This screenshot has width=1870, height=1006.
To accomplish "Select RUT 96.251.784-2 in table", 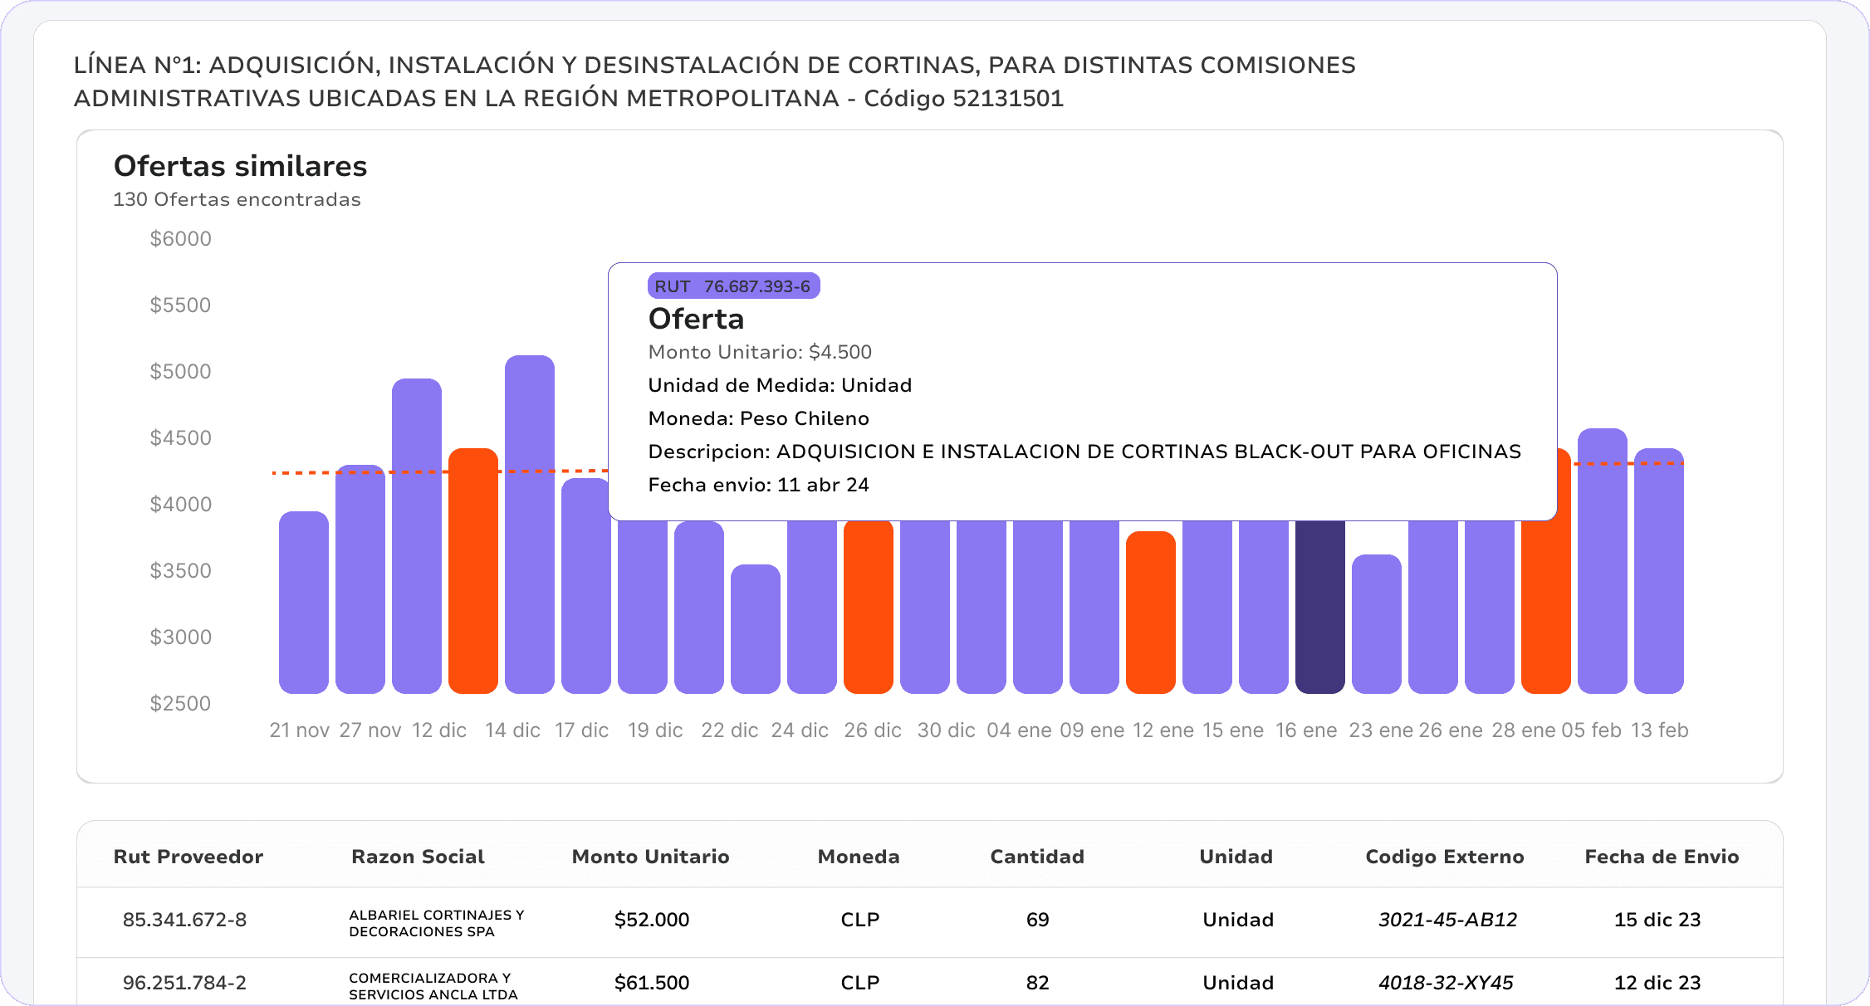I will (x=184, y=983).
